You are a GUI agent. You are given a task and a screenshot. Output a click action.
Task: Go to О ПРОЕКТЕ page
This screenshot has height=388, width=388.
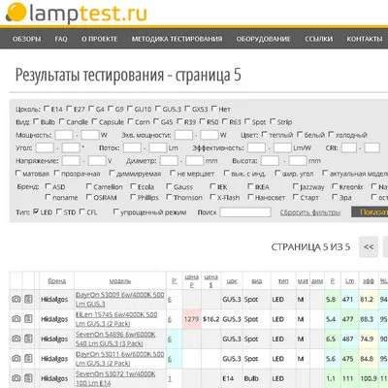[x=99, y=39]
